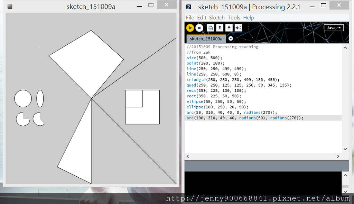Click the sketch output window icon
This screenshot has height=204, width=354.
click(10, 7)
